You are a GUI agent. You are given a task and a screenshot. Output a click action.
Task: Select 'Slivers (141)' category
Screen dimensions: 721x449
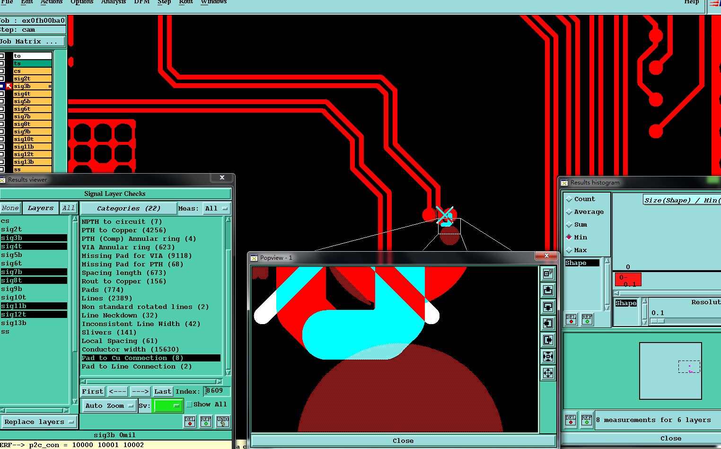109,332
